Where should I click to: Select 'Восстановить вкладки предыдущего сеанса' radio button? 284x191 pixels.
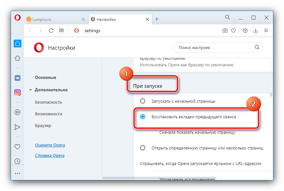(143, 117)
